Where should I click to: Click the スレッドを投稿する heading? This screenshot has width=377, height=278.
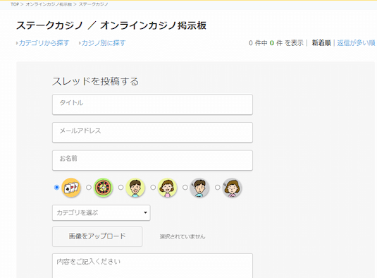[95, 81]
